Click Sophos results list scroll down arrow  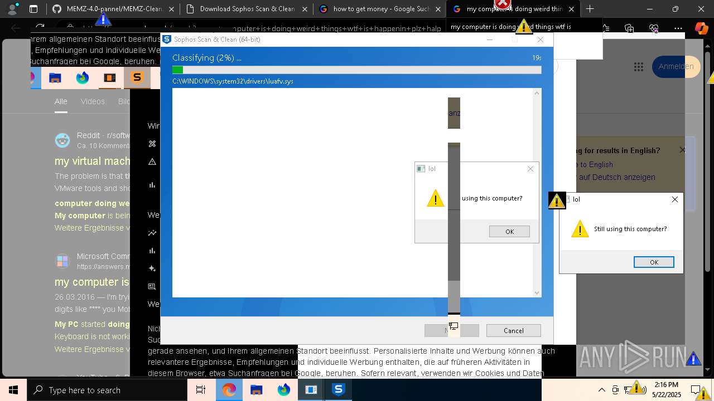(x=537, y=293)
